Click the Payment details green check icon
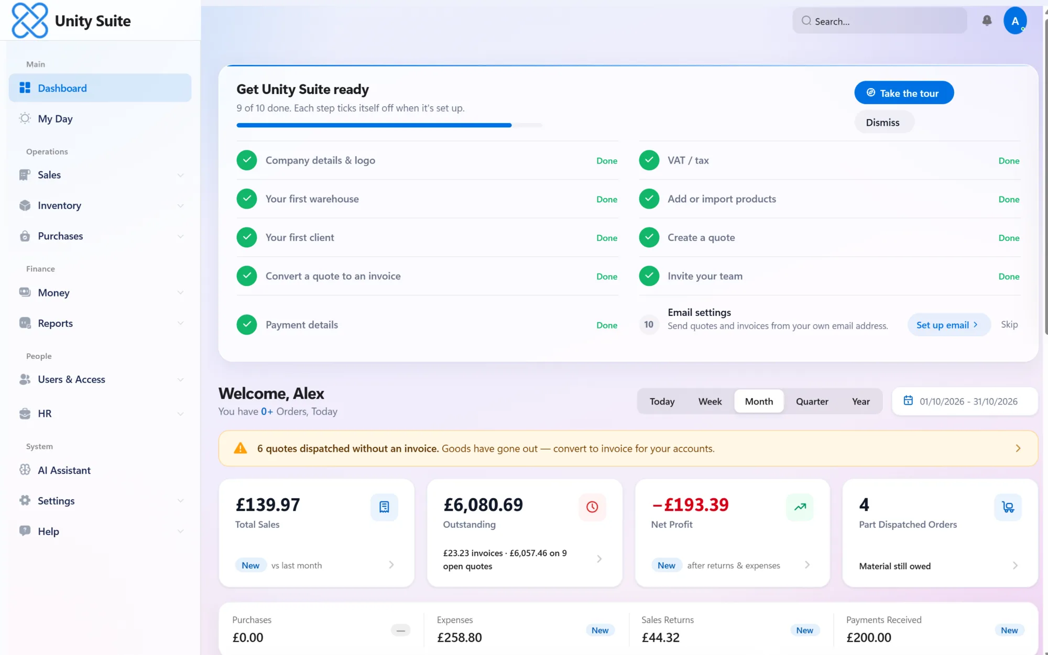Viewport: 1048px width, 655px height. pos(247,325)
